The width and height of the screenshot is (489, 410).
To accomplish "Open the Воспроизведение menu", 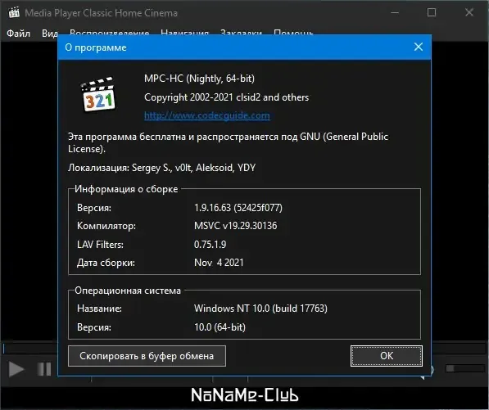I will (109, 32).
